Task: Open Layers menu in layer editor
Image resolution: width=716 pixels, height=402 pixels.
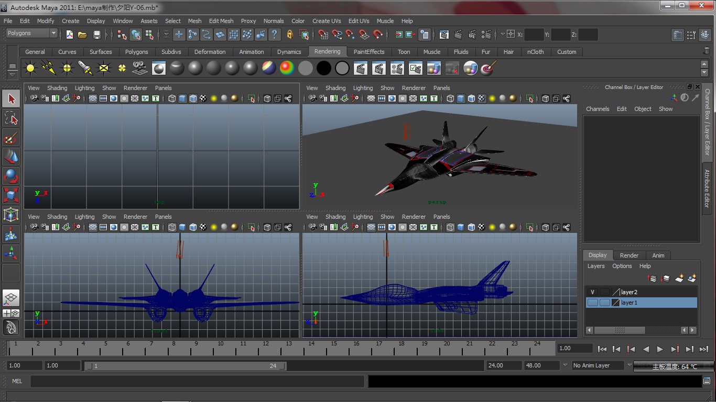Action: (596, 266)
